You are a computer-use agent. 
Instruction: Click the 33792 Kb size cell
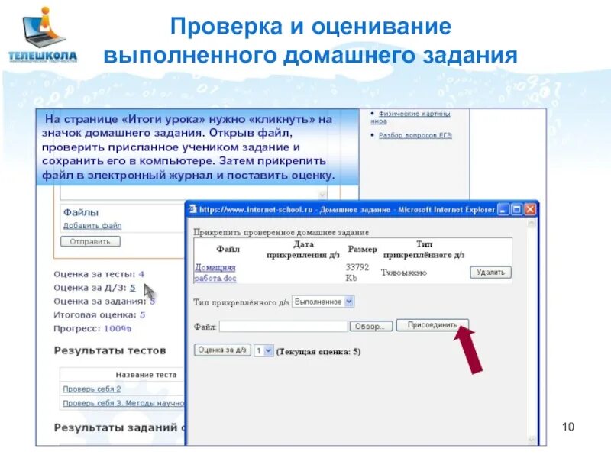point(357,273)
